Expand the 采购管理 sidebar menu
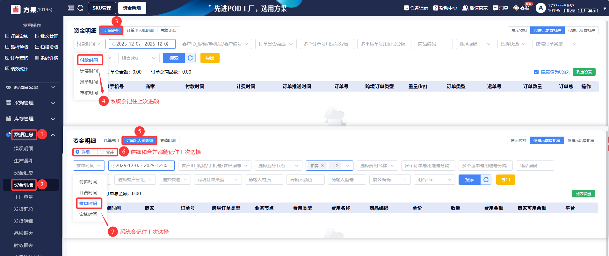 [x=30, y=103]
